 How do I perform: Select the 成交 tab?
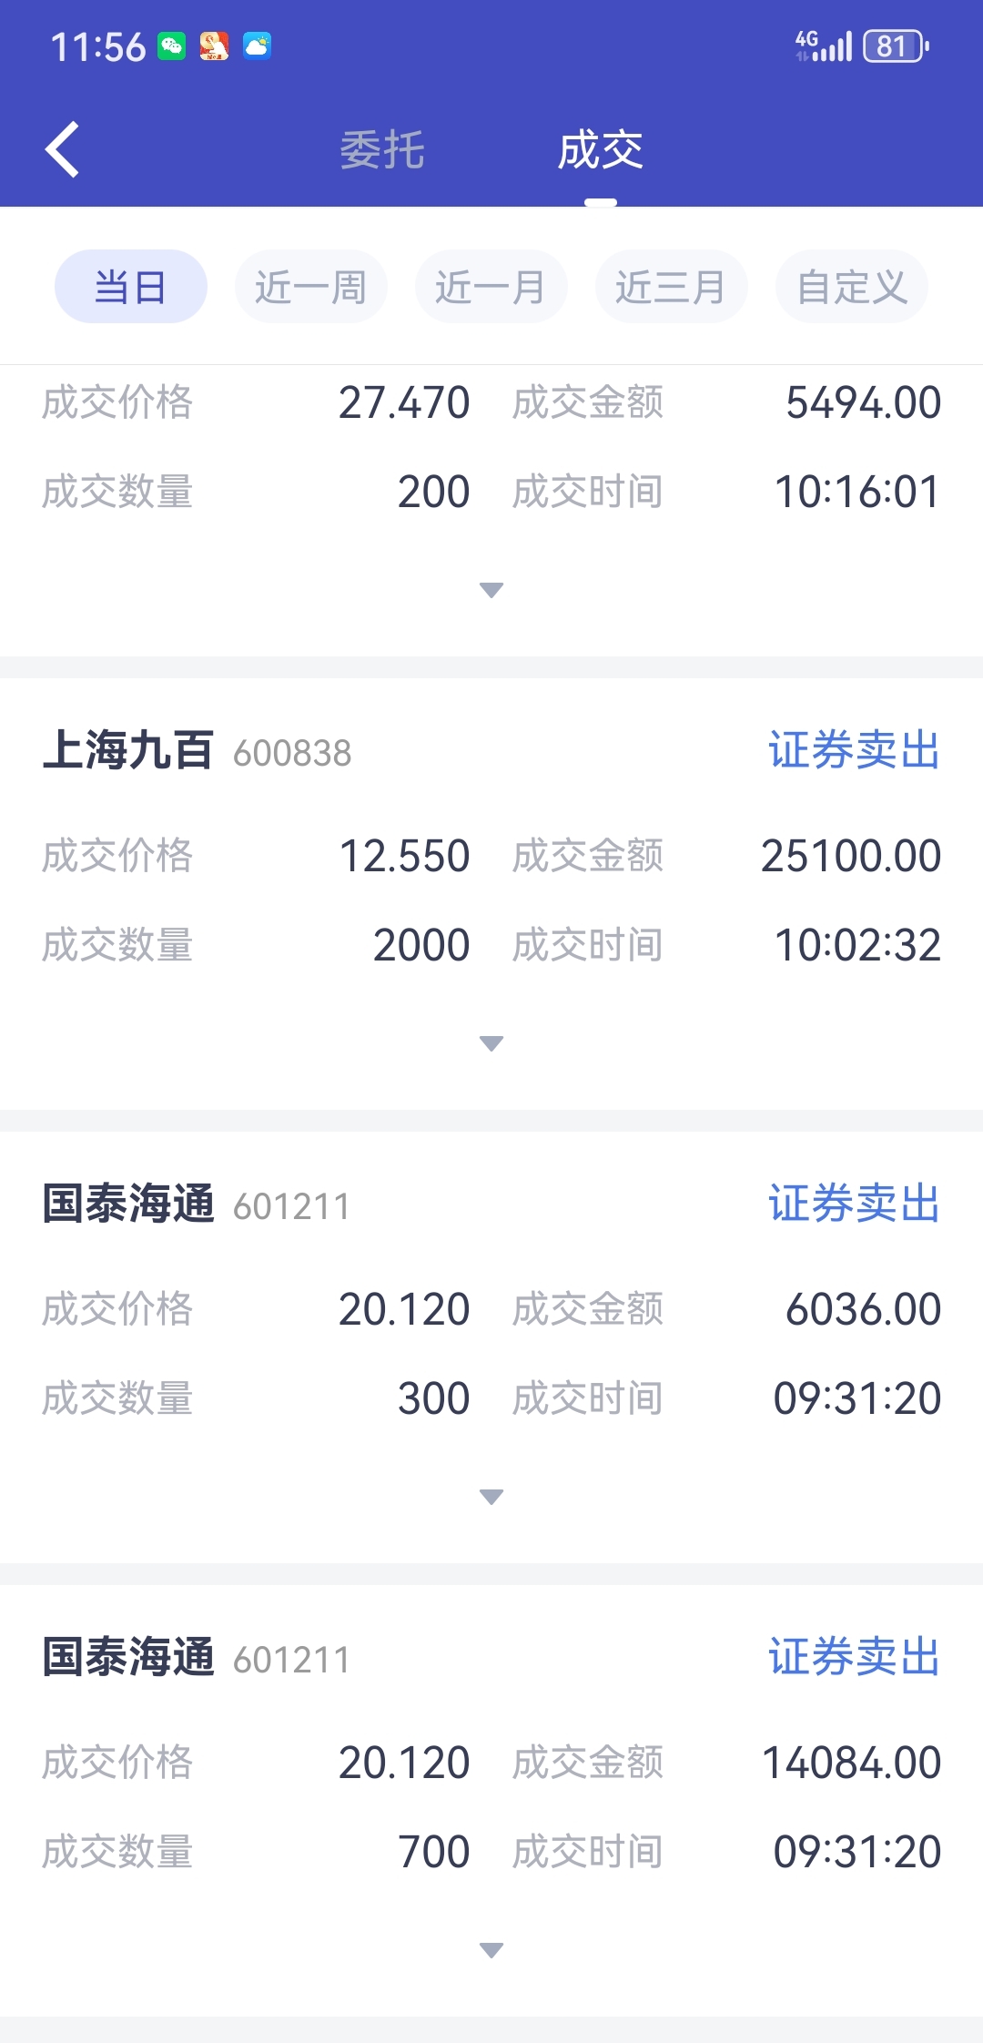coord(601,150)
